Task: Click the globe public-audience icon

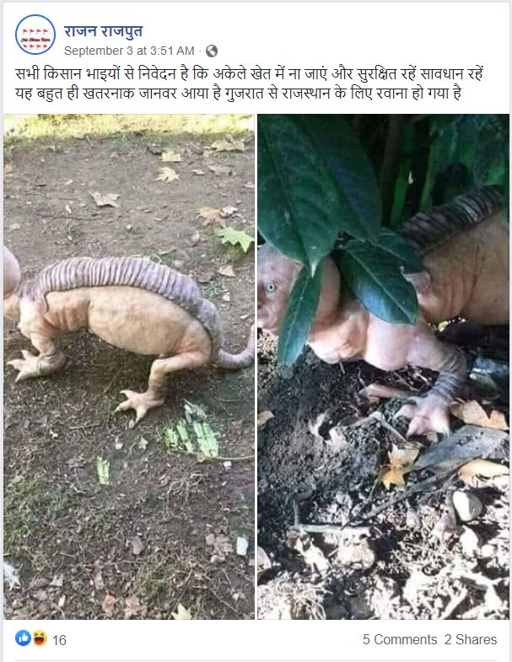Action: click(212, 51)
